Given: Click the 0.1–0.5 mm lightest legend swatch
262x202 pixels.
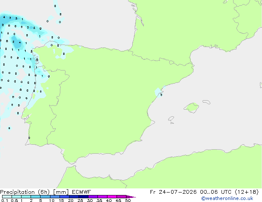Looking at the screenshot, I should (7, 197).
